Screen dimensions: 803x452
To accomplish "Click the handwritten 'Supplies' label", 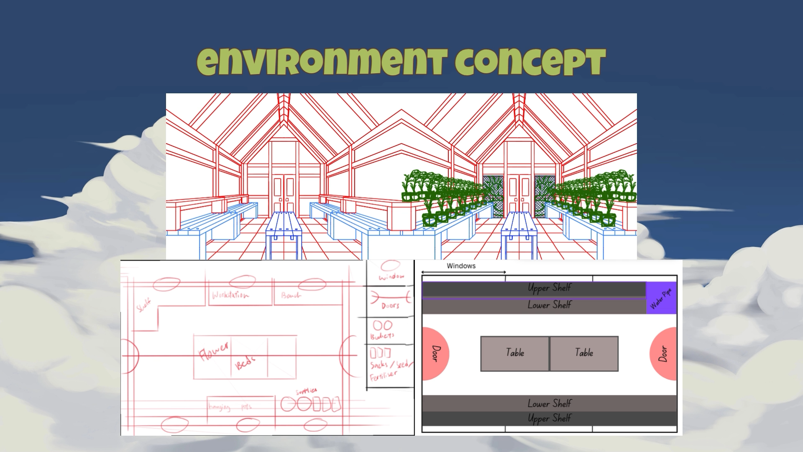I will [307, 391].
